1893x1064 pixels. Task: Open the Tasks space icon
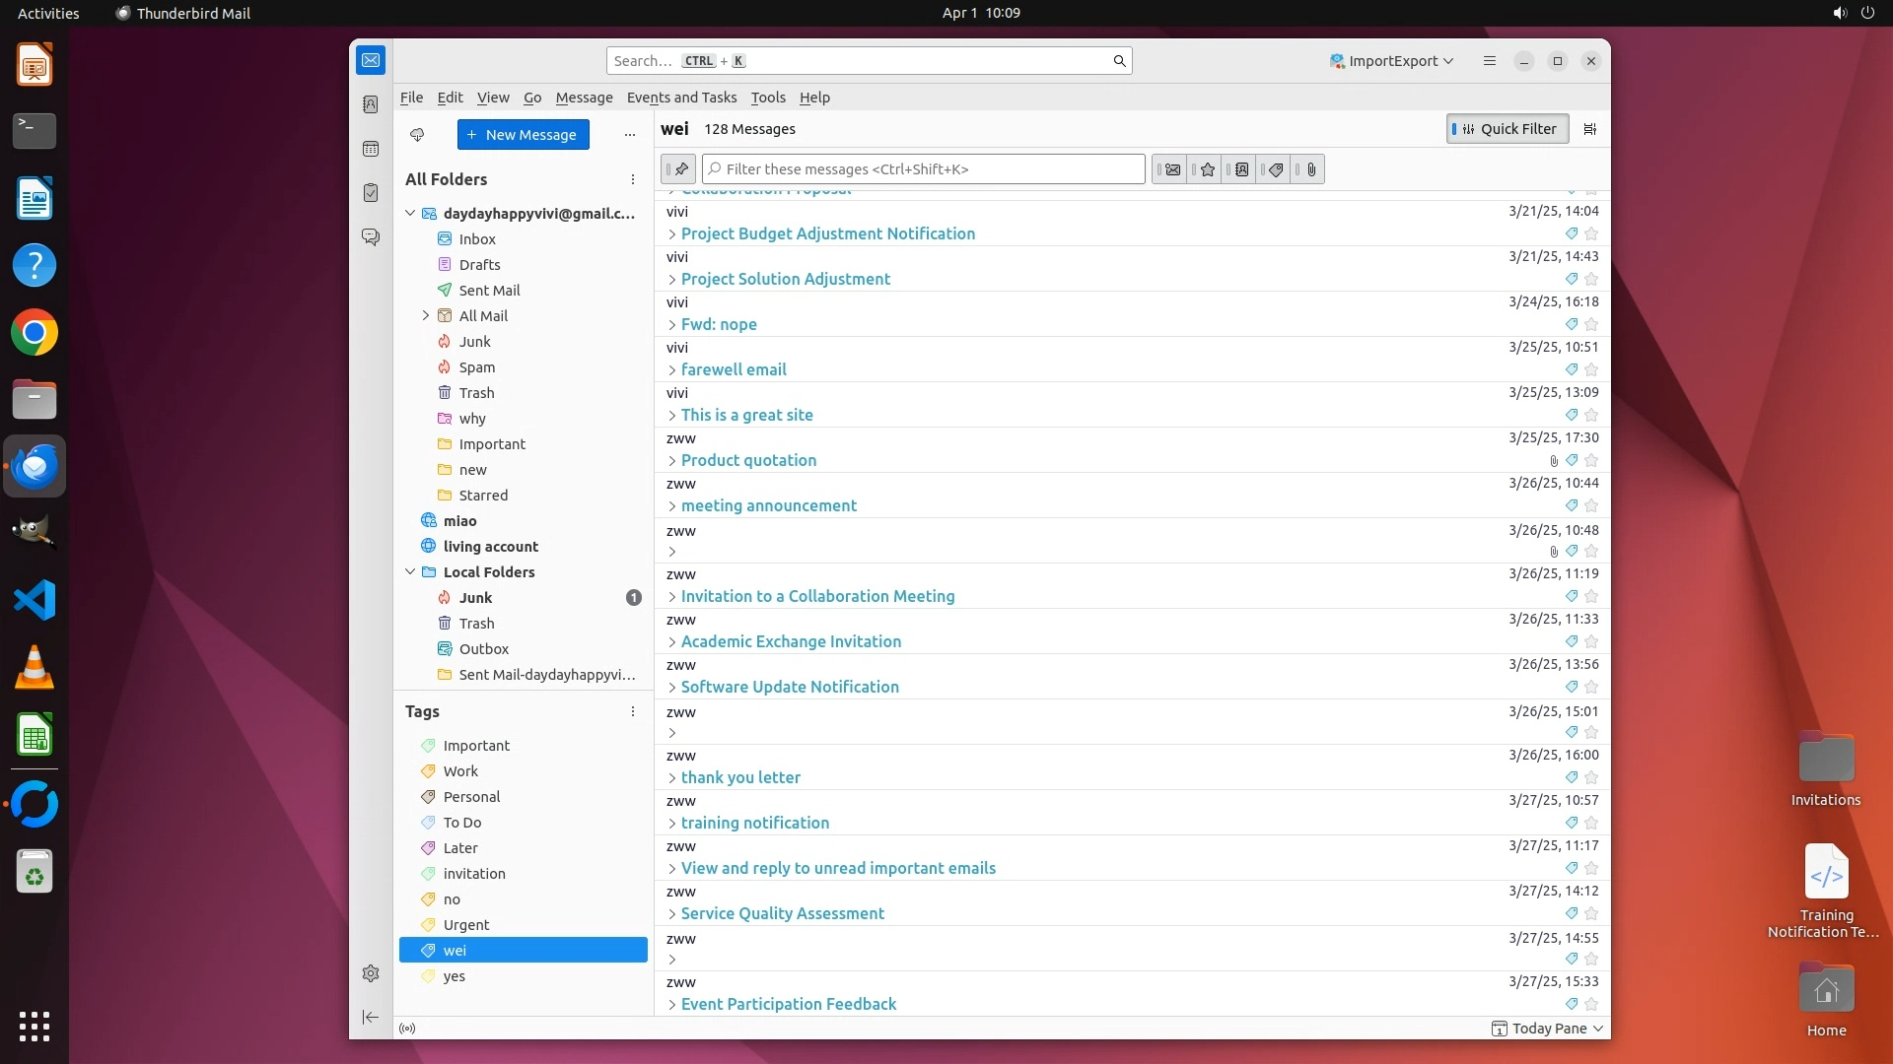[371, 193]
